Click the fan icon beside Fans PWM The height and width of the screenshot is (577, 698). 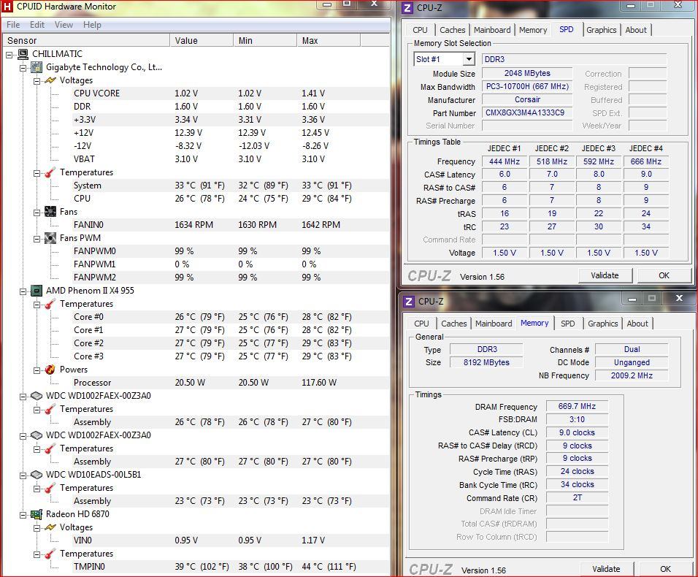pyautogui.click(x=50, y=238)
